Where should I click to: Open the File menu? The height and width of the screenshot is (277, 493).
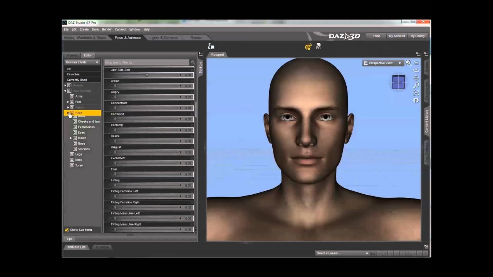(66, 30)
